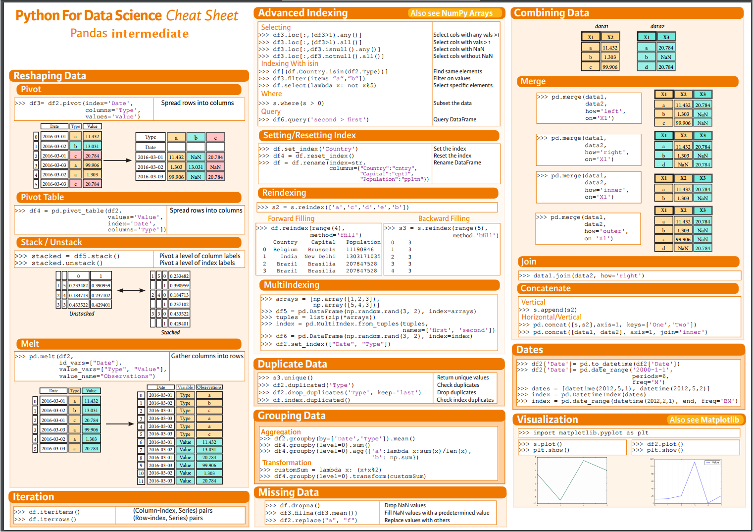Click the "Set the index" description
This screenshot has height=532, width=753.
click(x=450, y=149)
